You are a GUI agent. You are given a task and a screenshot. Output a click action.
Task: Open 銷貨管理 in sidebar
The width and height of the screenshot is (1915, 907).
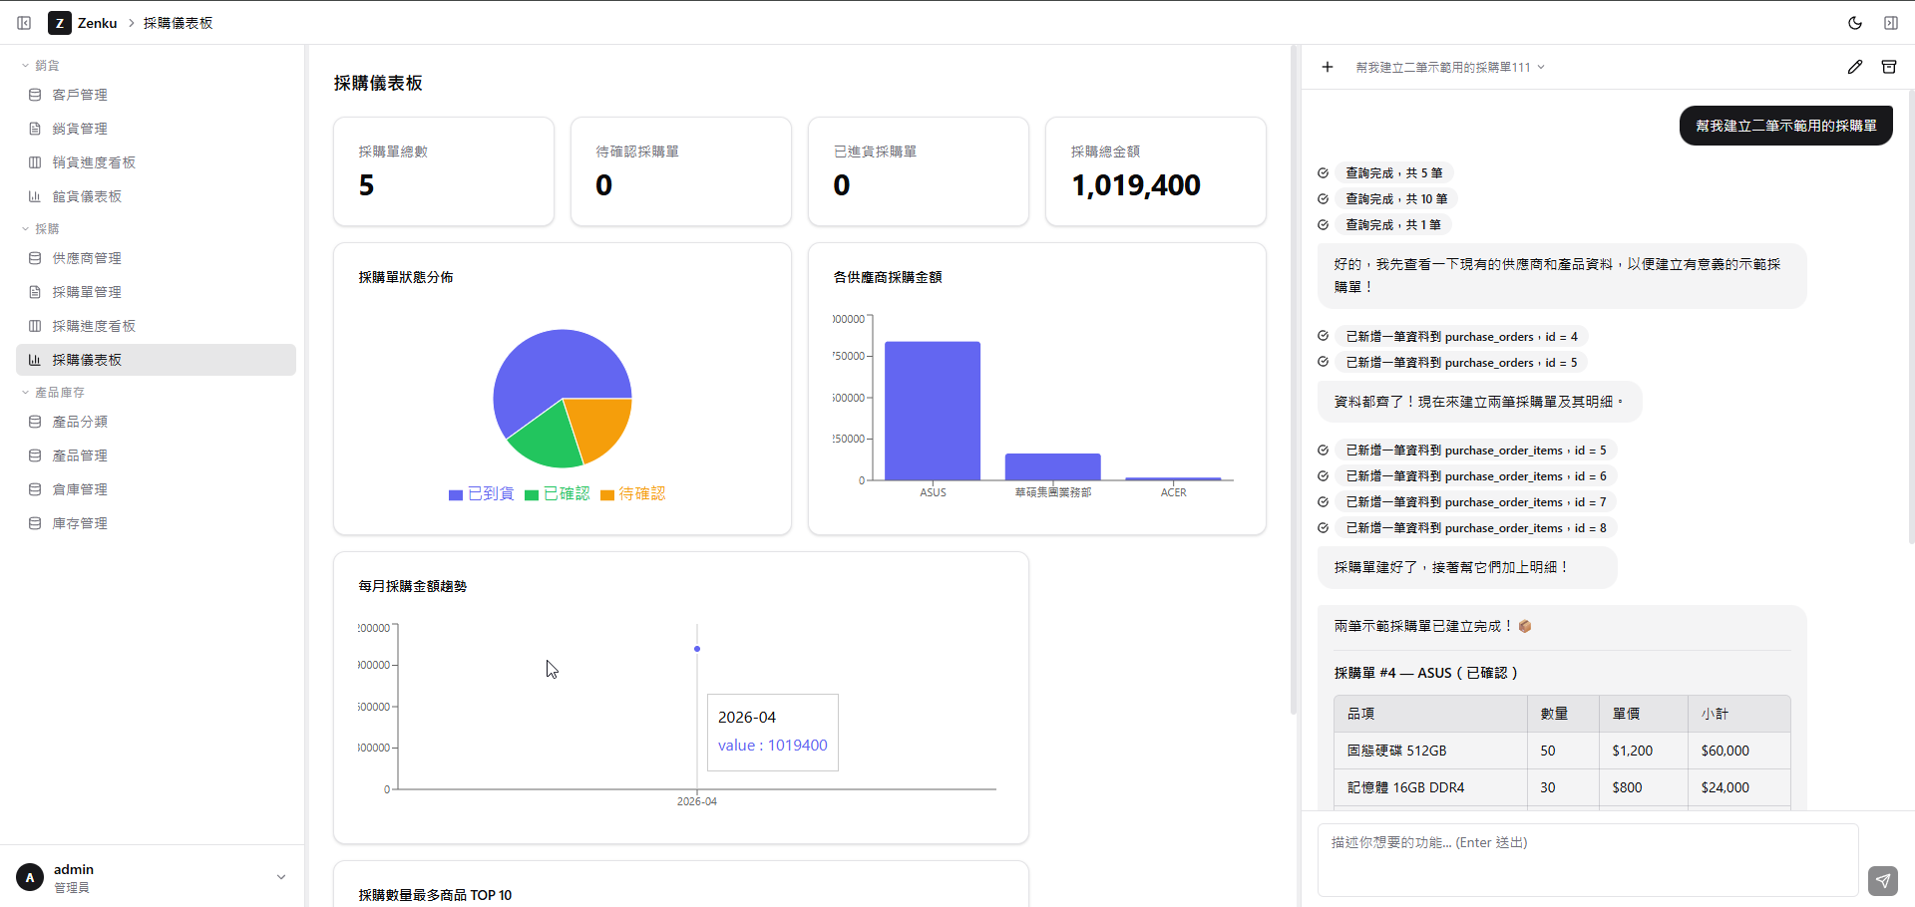tap(156, 129)
